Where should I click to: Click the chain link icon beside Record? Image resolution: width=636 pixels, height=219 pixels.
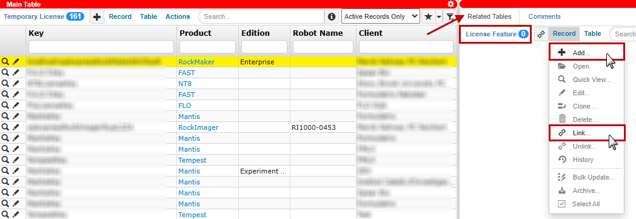[x=541, y=34]
